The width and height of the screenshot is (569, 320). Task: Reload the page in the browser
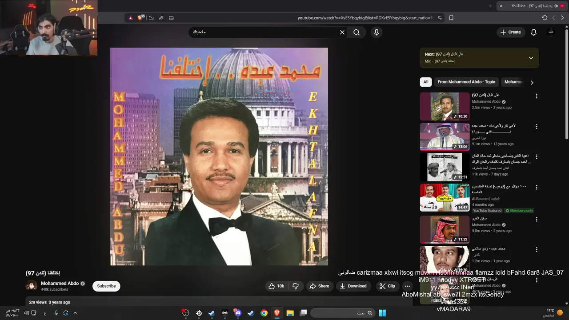pos(545,18)
